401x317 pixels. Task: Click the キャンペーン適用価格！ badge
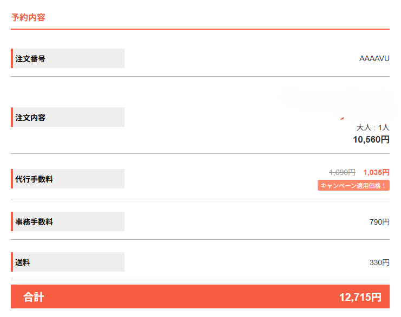click(353, 185)
